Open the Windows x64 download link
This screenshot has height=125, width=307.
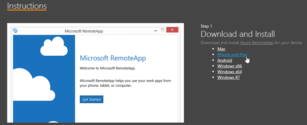pyautogui.click(x=229, y=72)
